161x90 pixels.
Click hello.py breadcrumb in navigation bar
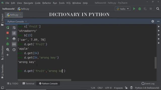[23, 9]
